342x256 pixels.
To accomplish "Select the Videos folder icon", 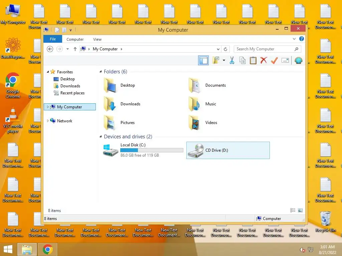I will pos(194,123).
